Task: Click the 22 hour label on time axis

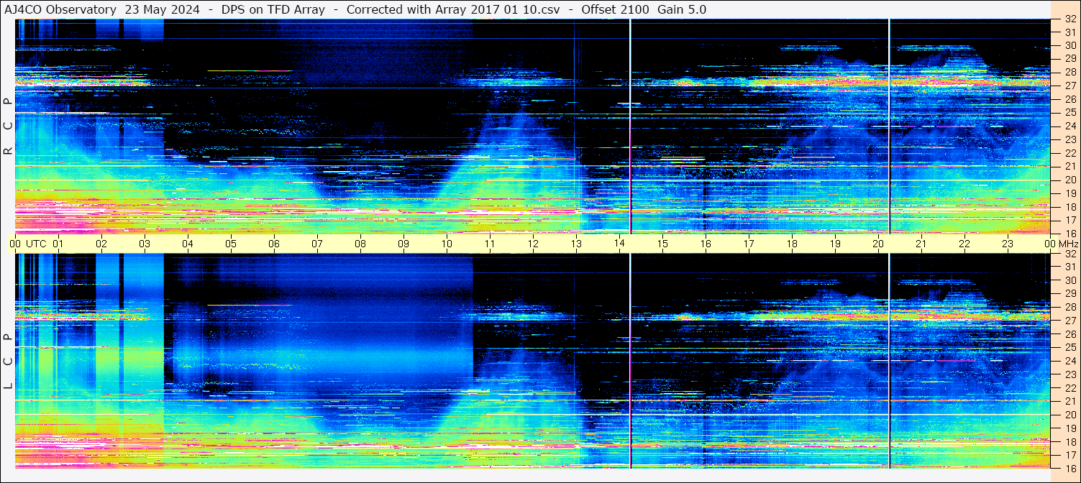Action: pos(964,244)
